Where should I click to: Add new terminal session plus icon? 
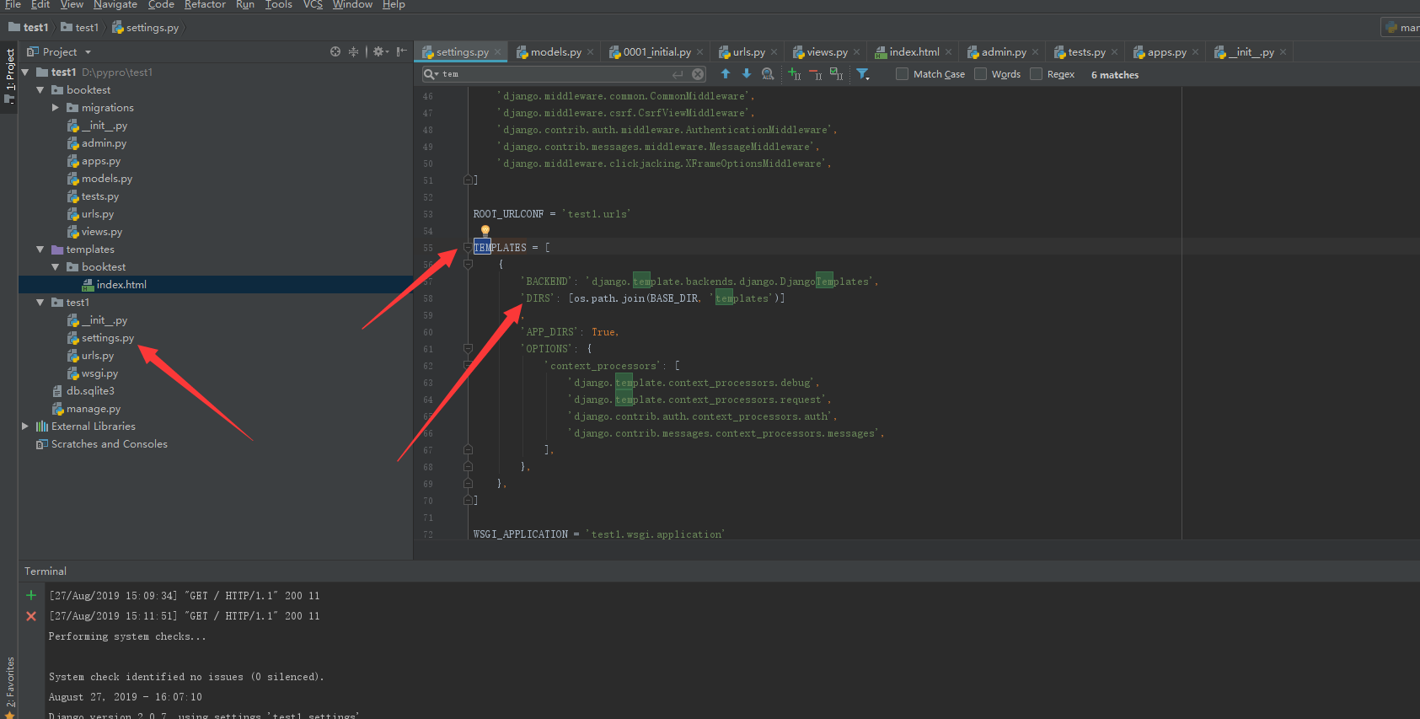pos(31,595)
